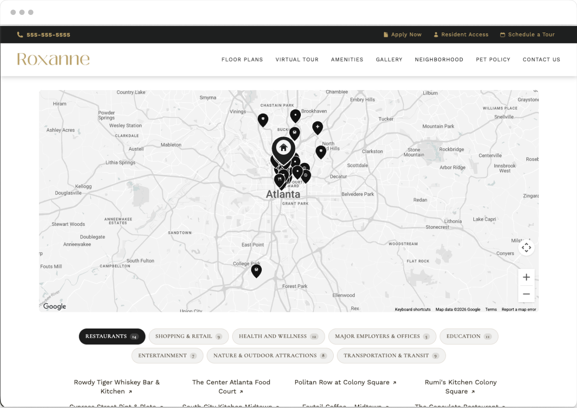The height and width of the screenshot is (408, 577).
Task: Zoom out on the map
Action: click(x=527, y=294)
